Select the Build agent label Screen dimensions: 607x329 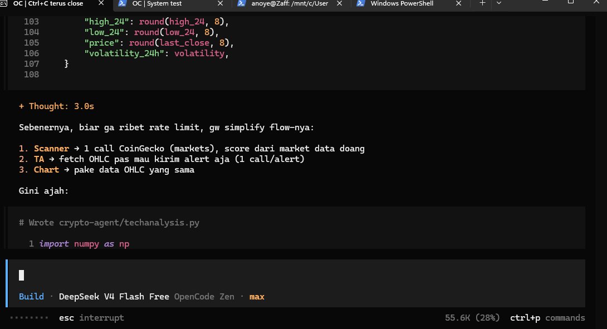(x=31, y=297)
